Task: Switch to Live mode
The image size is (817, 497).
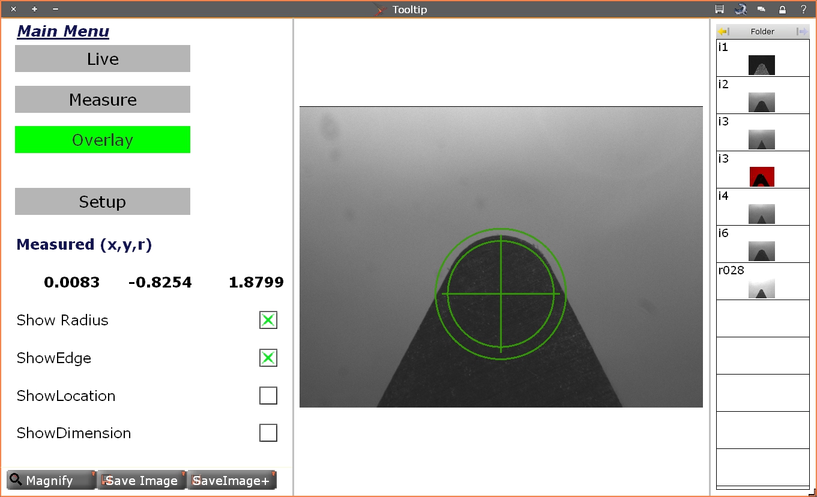Action: (x=103, y=59)
